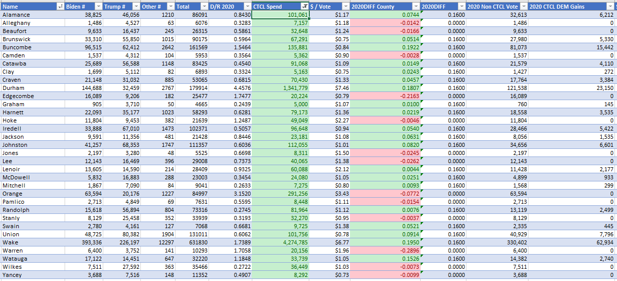
Task: Click CTCL DEM Gains value 6,212
Action: pos(607,15)
